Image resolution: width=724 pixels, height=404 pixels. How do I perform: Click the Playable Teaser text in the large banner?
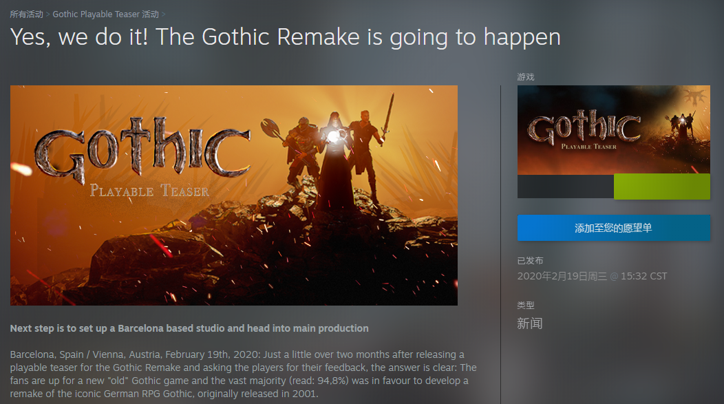[x=149, y=190]
